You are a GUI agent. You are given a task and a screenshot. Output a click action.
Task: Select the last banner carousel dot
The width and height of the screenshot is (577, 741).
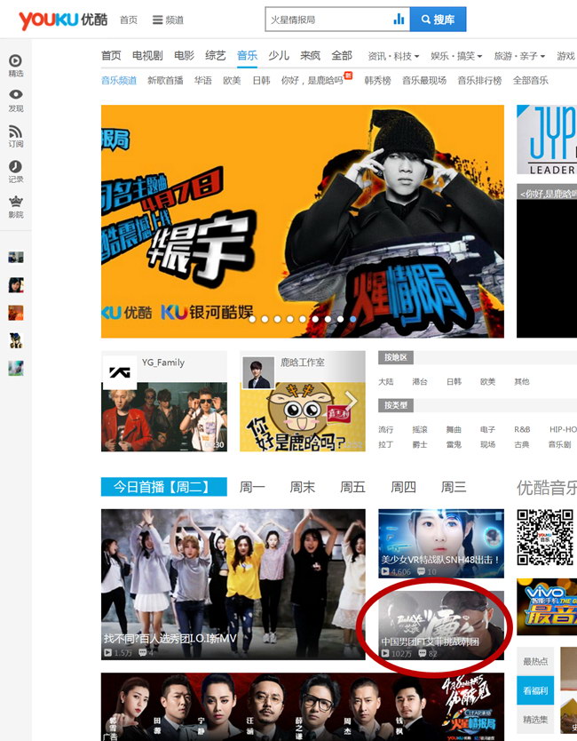(353, 318)
